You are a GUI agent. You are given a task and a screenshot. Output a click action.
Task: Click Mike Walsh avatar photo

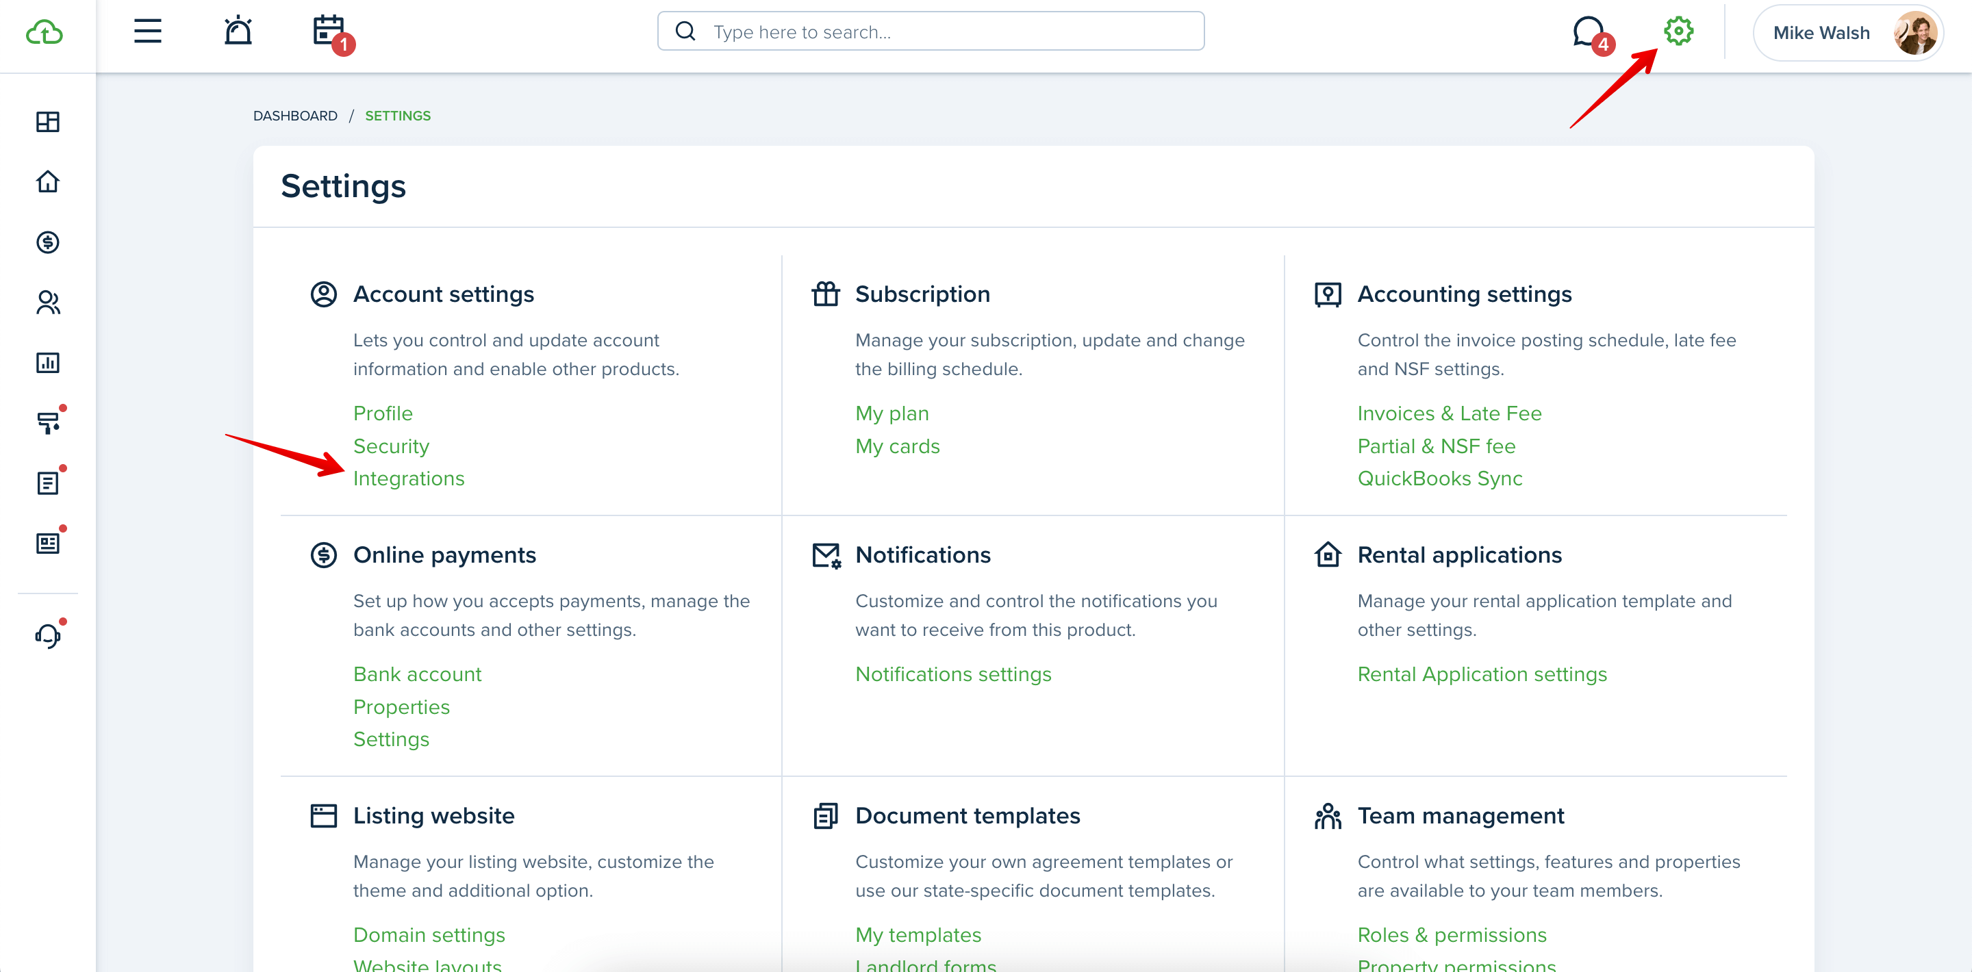tap(1914, 33)
